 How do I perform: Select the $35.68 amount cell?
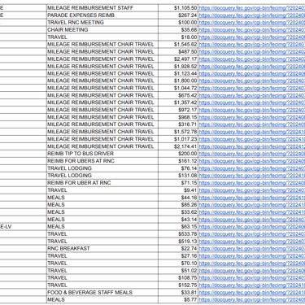[178, 30]
